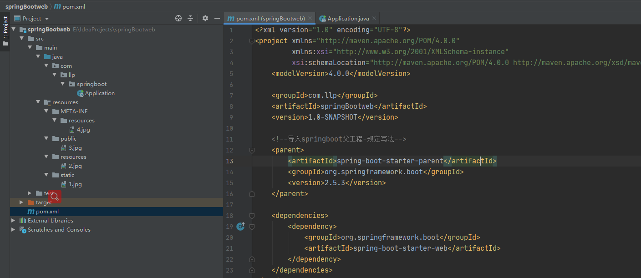Image resolution: width=641 pixels, height=278 pixels.
Task: Click springBootweb in the breadcrumb bar
Action: (x=26, y=6)
